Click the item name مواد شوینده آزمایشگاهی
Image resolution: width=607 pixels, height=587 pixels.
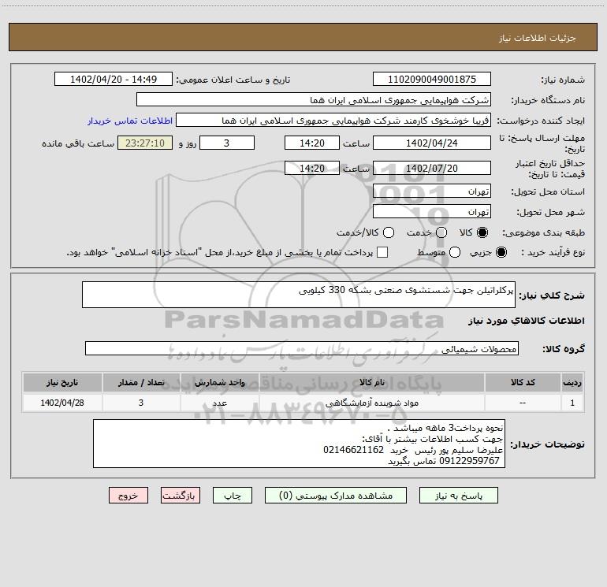point(371,403)
